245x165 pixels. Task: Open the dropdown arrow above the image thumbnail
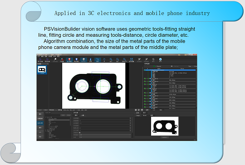click(48, 64)
